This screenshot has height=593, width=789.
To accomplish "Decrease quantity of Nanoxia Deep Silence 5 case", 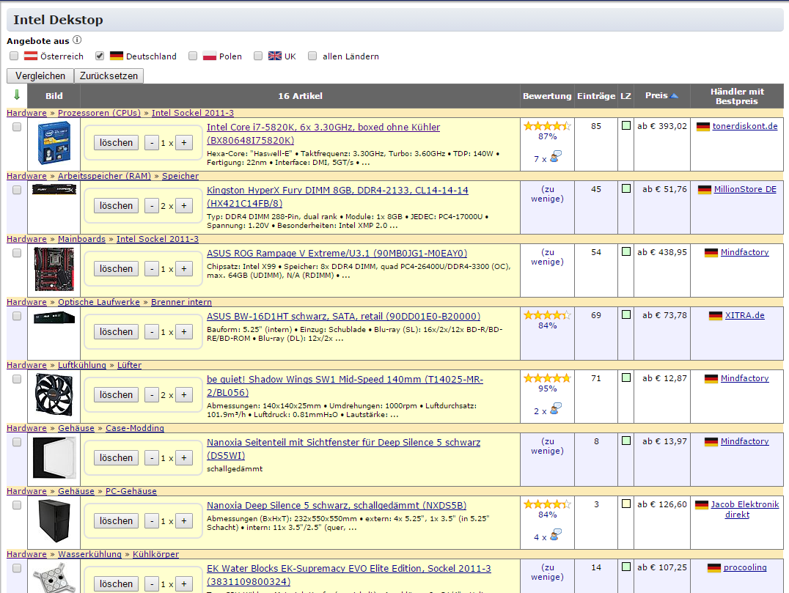I will click(152, 521).
